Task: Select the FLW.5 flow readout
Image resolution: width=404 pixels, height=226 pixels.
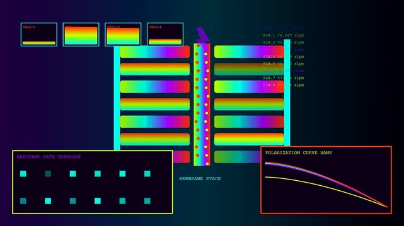Action: tap(284, 63)
